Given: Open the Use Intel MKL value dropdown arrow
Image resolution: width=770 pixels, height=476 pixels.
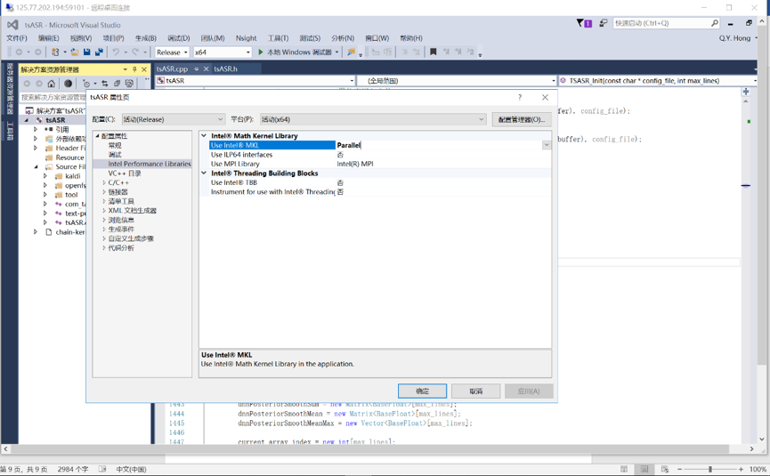Looking at the screenshot, I should click(546, 145).
